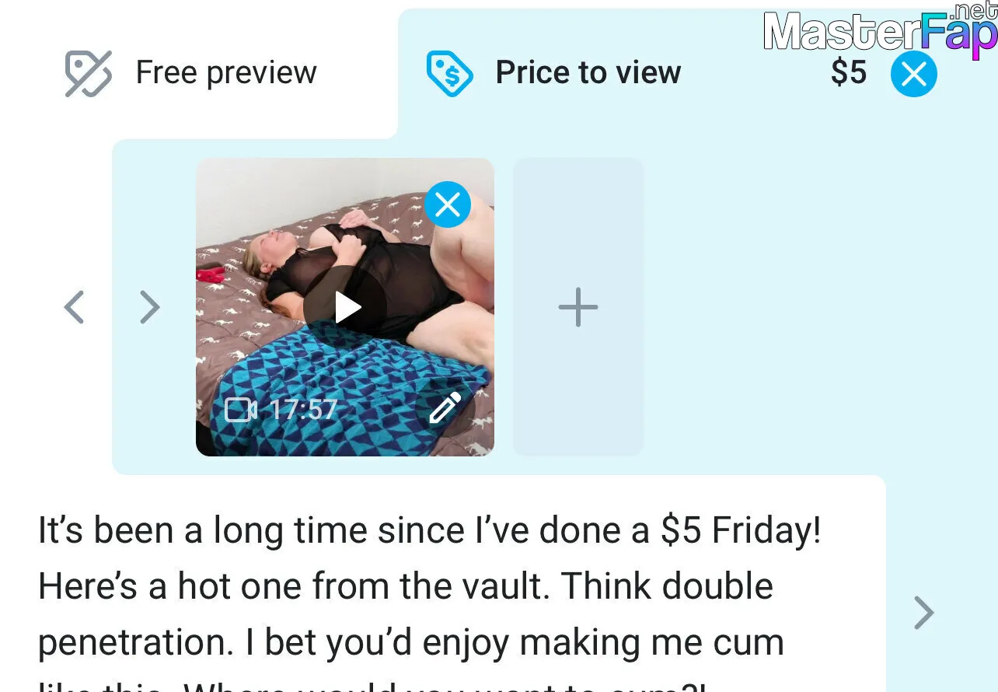Expand message with right chevron arrow
The width and height of the screenshot is (998, 692).
click(x=923, y=613)
